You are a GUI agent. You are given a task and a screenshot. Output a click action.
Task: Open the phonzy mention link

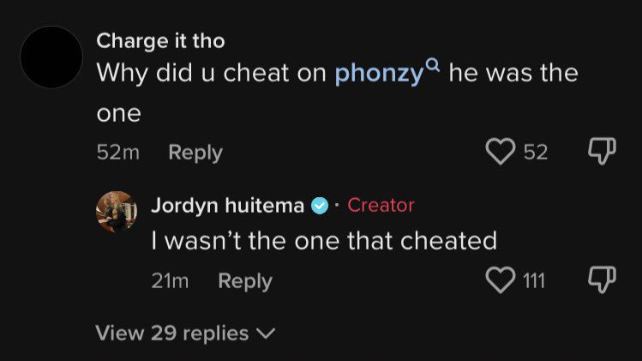tap(379, 74)
